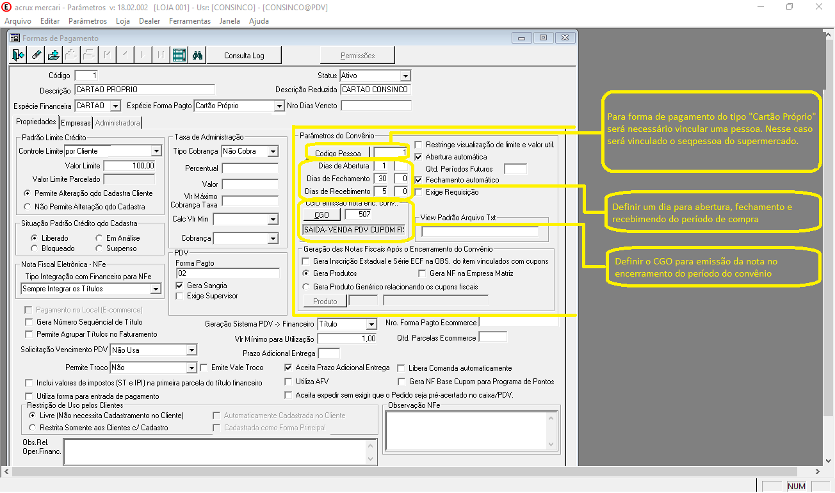Click the next-record navigation arrow icon
This screenshot has height=493, width=835.
(142, 55)
